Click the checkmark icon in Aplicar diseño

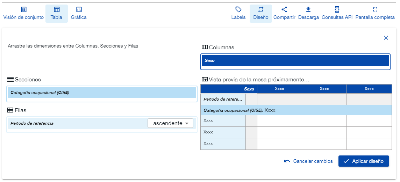tap(346, 161)
